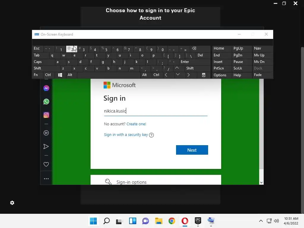The width and height of the screenshot is (304, 228).
Task: Click the page scrollbar down arrow
Action: (x=261, y=183)
